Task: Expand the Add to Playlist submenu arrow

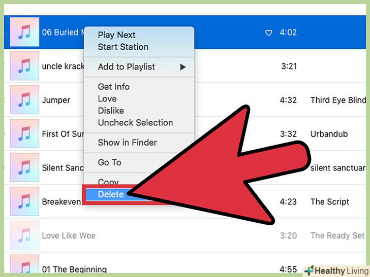Action: click(x=182, y=67)
